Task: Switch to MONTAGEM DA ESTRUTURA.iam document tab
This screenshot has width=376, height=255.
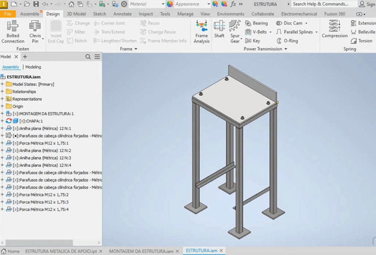Action: coord(141,251)
